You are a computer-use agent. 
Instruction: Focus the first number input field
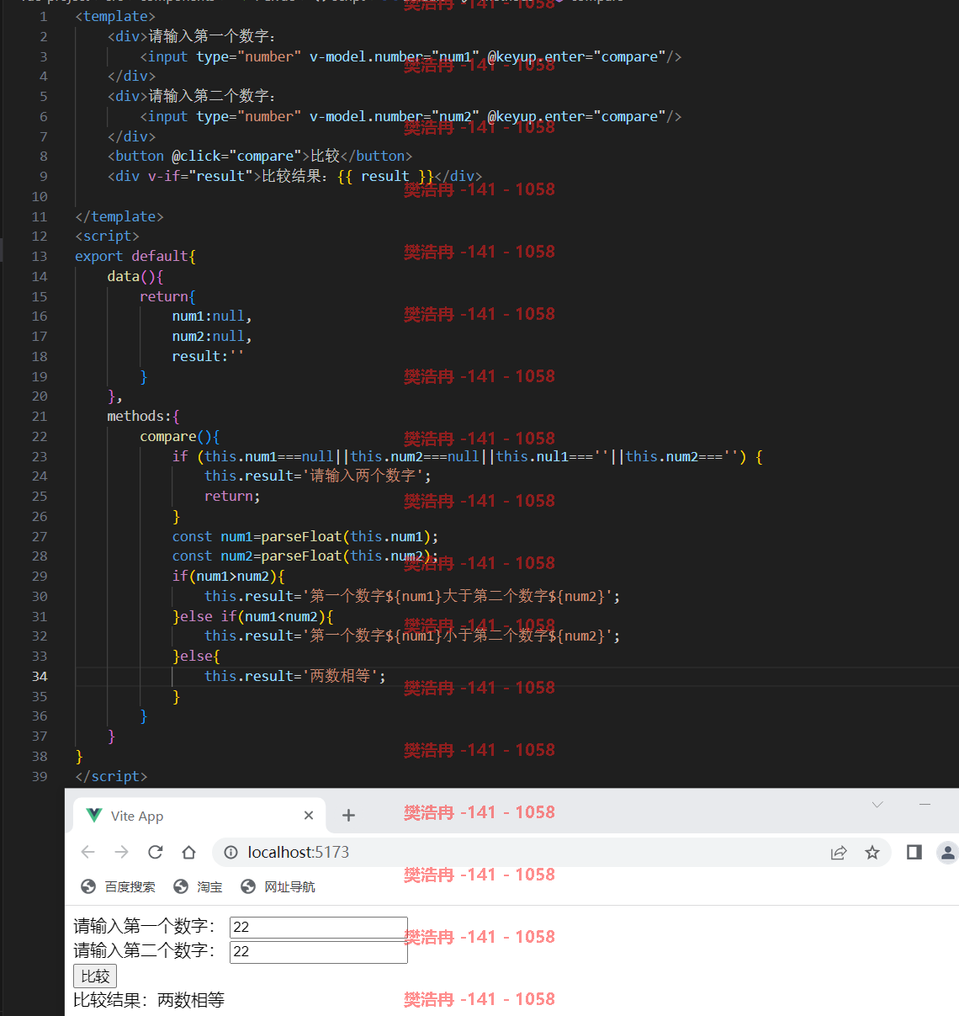point(319,927)
